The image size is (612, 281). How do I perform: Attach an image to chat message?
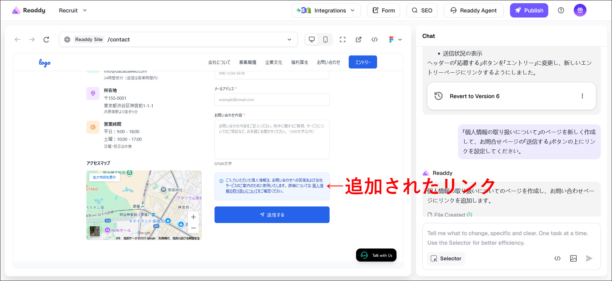click(x=573, y=258)
